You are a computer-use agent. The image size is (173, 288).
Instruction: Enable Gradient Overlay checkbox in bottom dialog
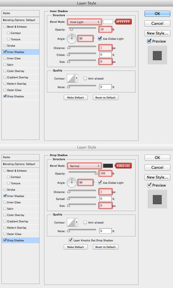[5, 221]
